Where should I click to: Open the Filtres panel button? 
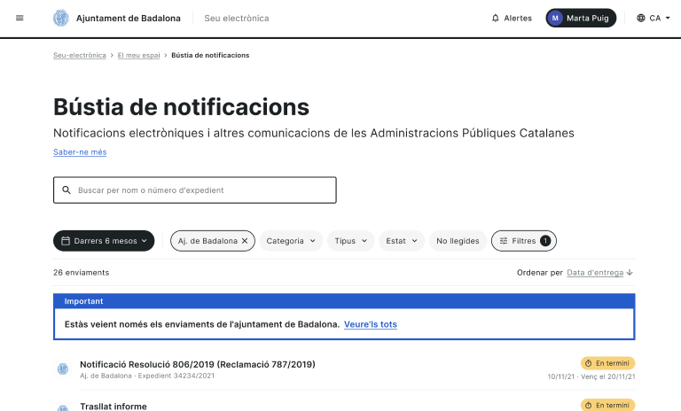[524, 241]
